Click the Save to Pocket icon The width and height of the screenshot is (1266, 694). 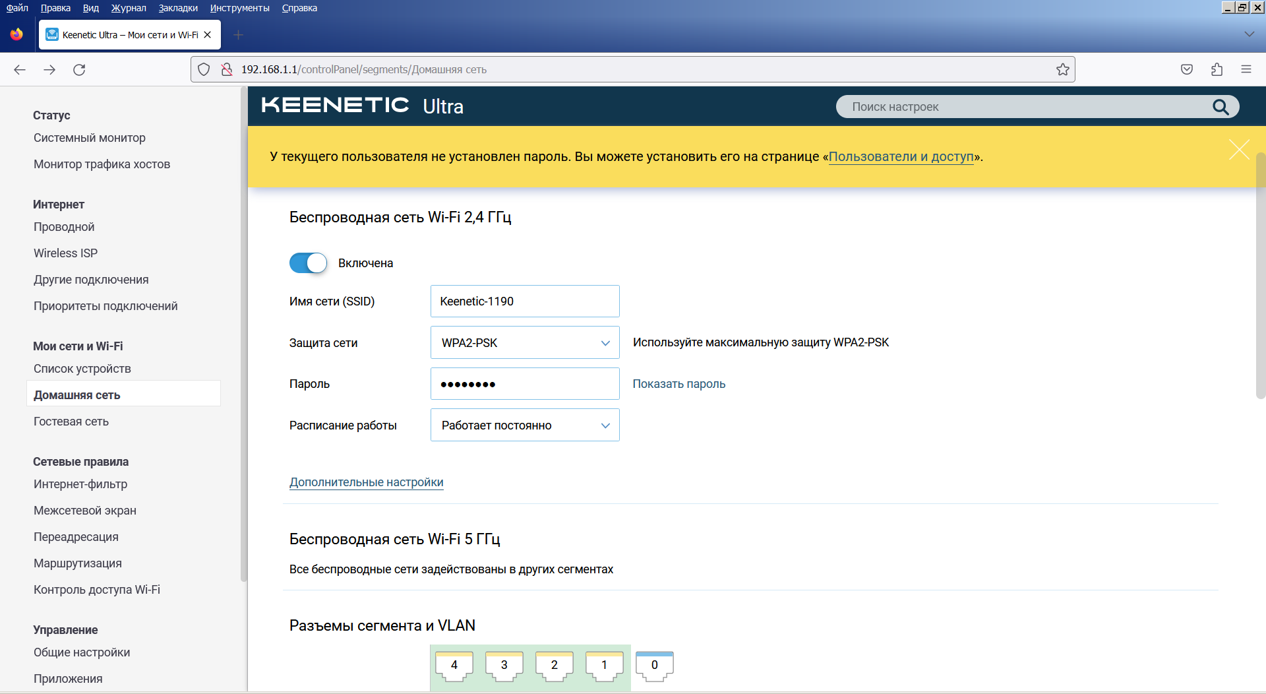point(1187,69)
